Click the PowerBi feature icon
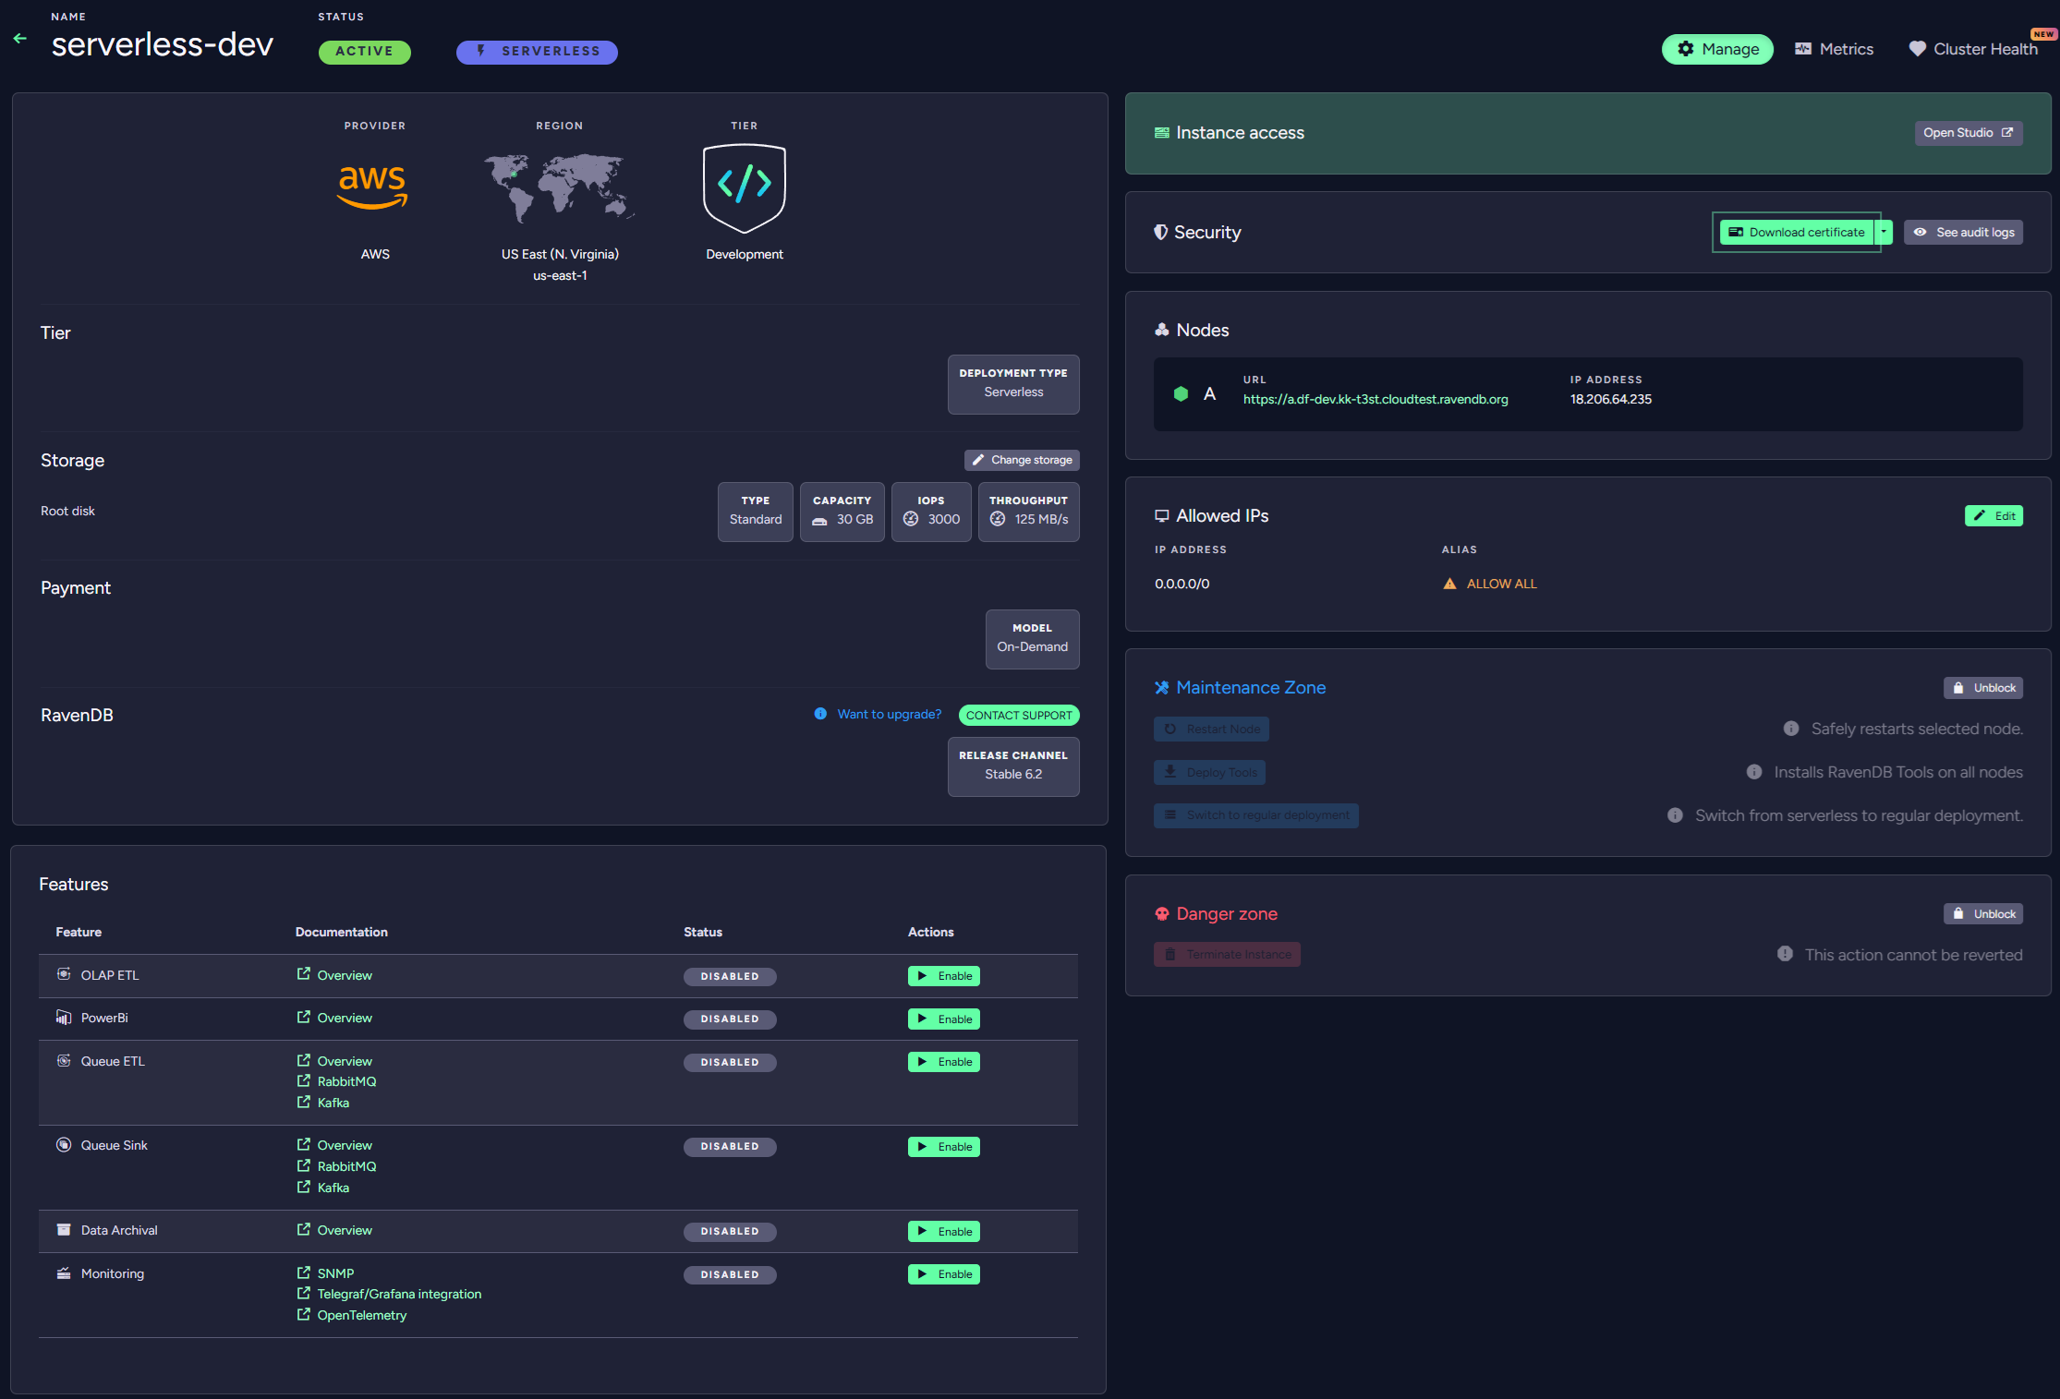Screen dimensions: 2060x1399 pyautogui.click(x=64, y=1018)
